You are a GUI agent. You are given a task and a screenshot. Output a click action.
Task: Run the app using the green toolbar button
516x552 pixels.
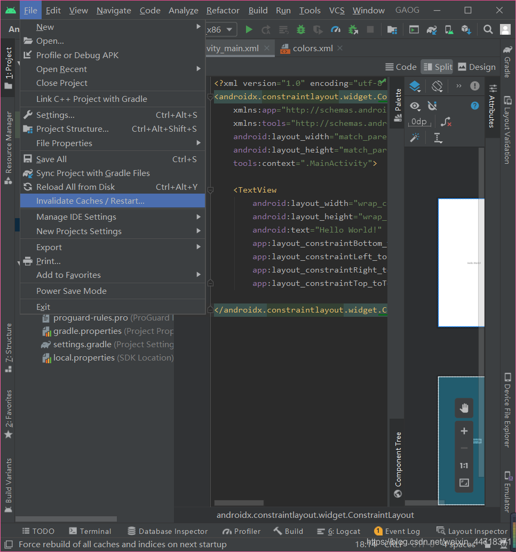(249, 29)
